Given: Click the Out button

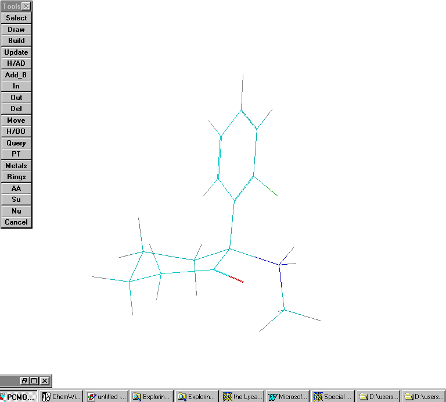Looking at the screenshot, I should point(16,98).
